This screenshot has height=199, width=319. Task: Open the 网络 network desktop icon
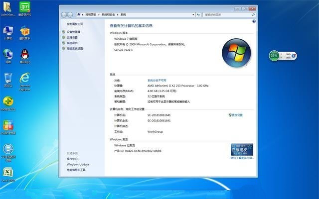click(x=8, y=54)
